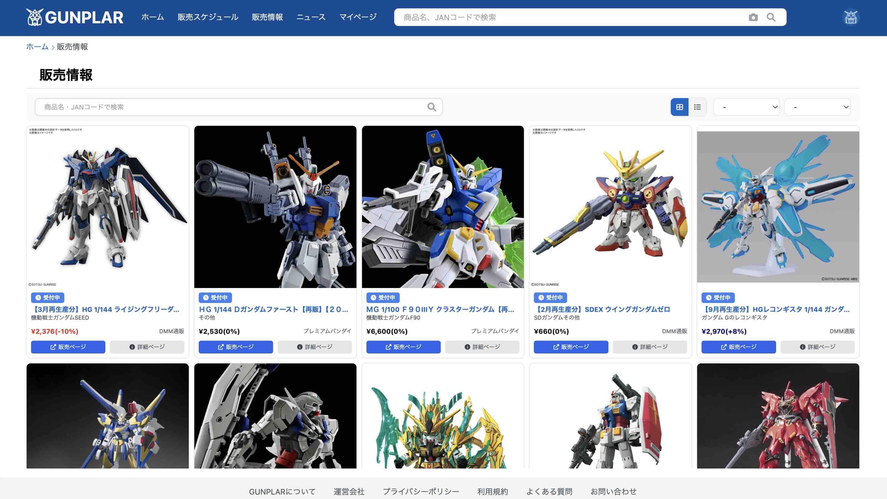Open the SDEX ウイングガンダムゼロ product image
Image resolution: width=887 pixels, height=499 pixels.
pyautogui.click(x=610, y=207)
